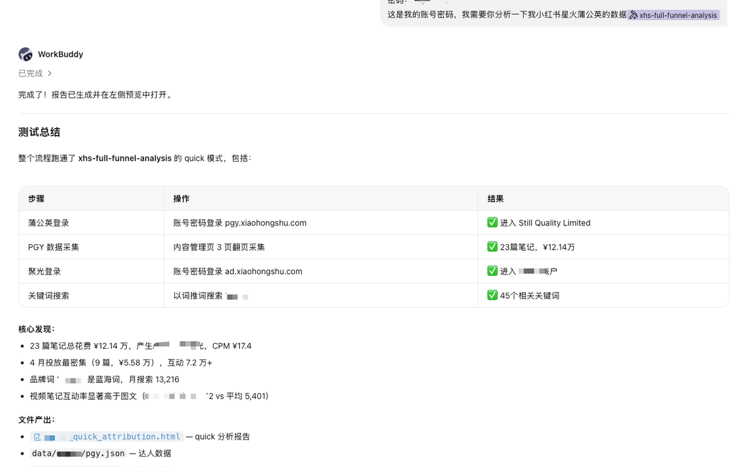The width and height of the screenshot is (748, 467).
Task: Click the 达人数据 description text
Action: tap(155, 453)
